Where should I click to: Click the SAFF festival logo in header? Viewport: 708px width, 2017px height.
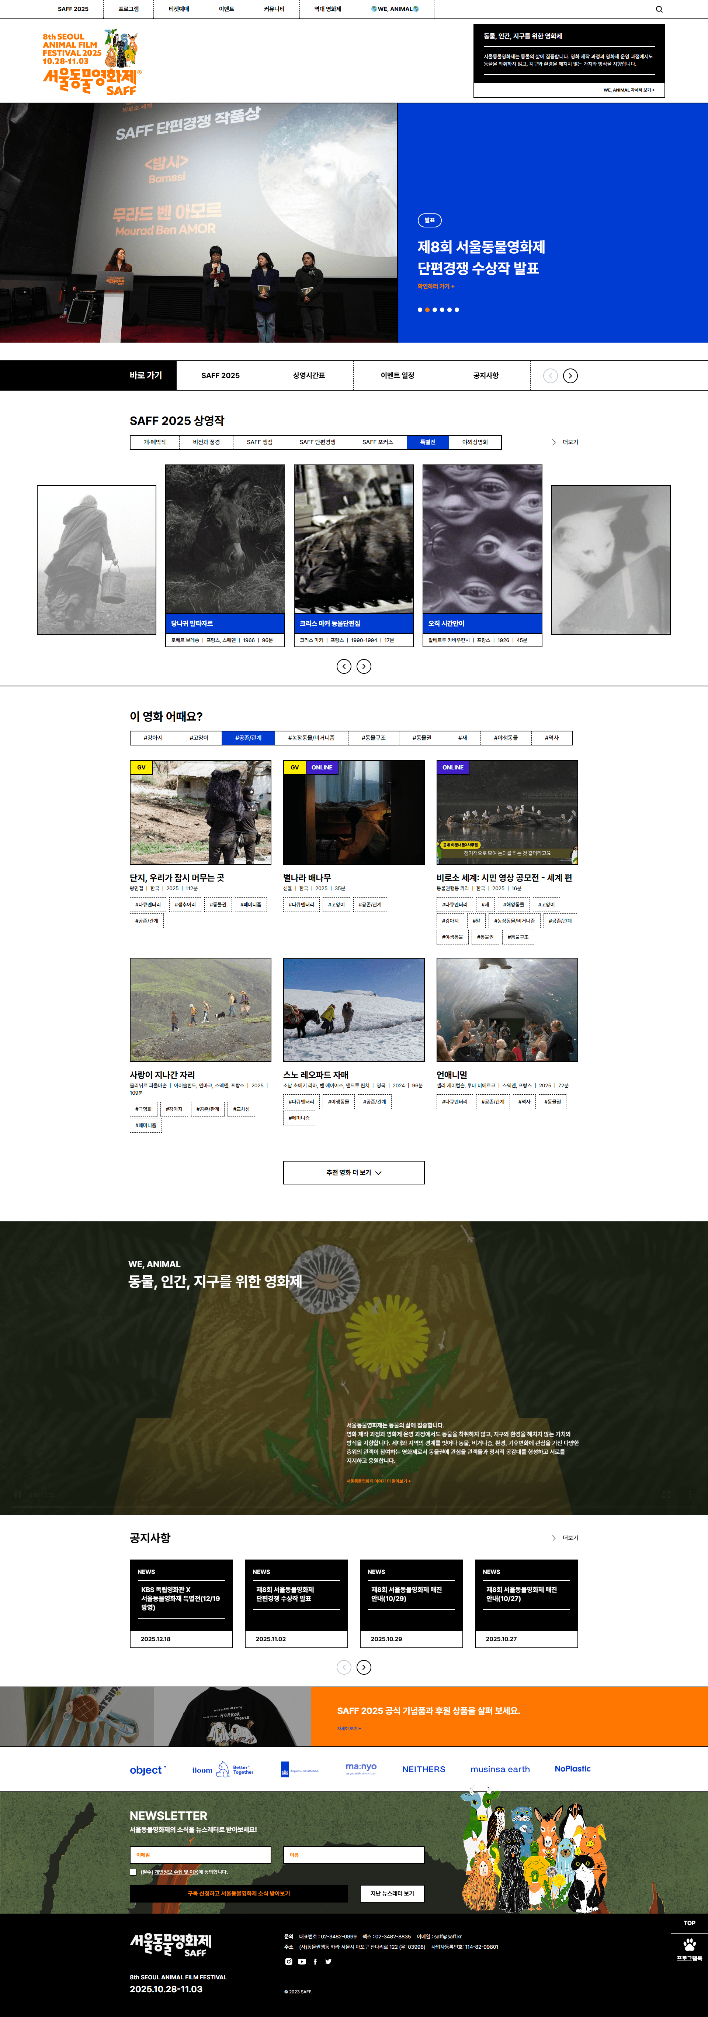pyautogui.click(x=91, y=62)
